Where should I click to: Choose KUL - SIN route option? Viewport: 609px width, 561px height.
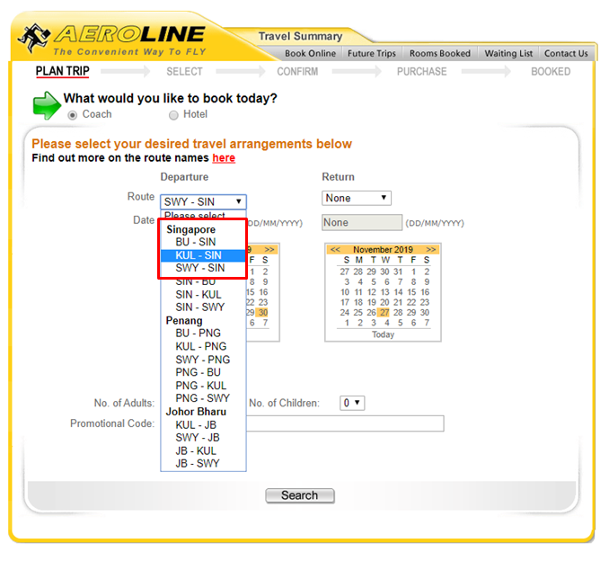pyautogui.click(x=203, y=255)
